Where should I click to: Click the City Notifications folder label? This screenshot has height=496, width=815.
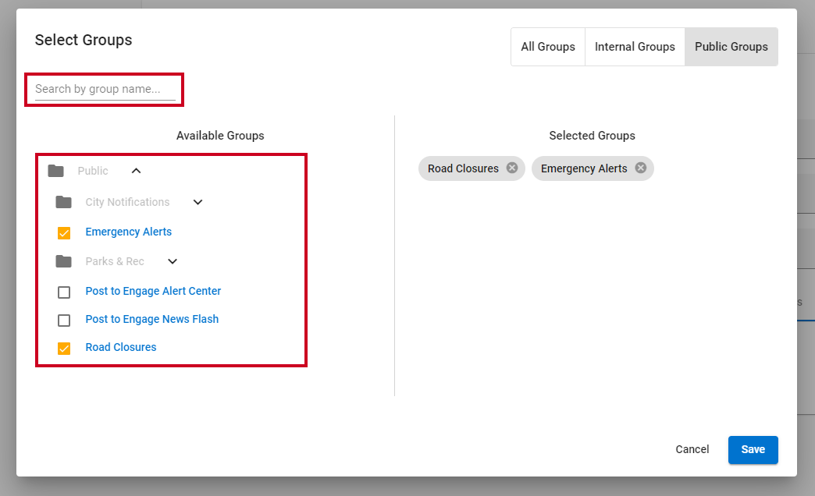[x=127, y=202]
